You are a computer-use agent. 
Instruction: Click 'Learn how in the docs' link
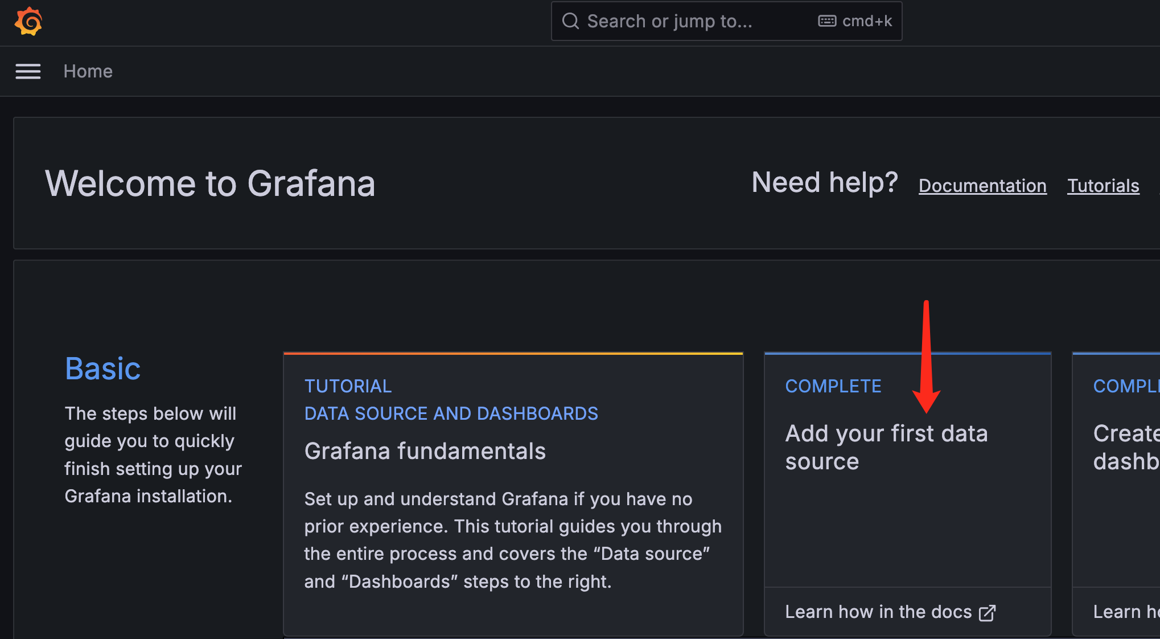[878, 612]
